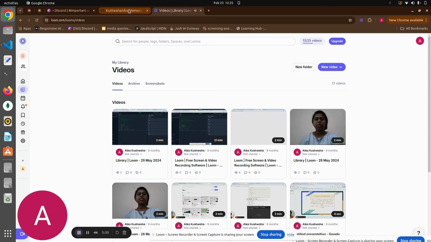Toggle the camera button beside recording bubble
Screen dimensions: 431x242
point(23,234)
